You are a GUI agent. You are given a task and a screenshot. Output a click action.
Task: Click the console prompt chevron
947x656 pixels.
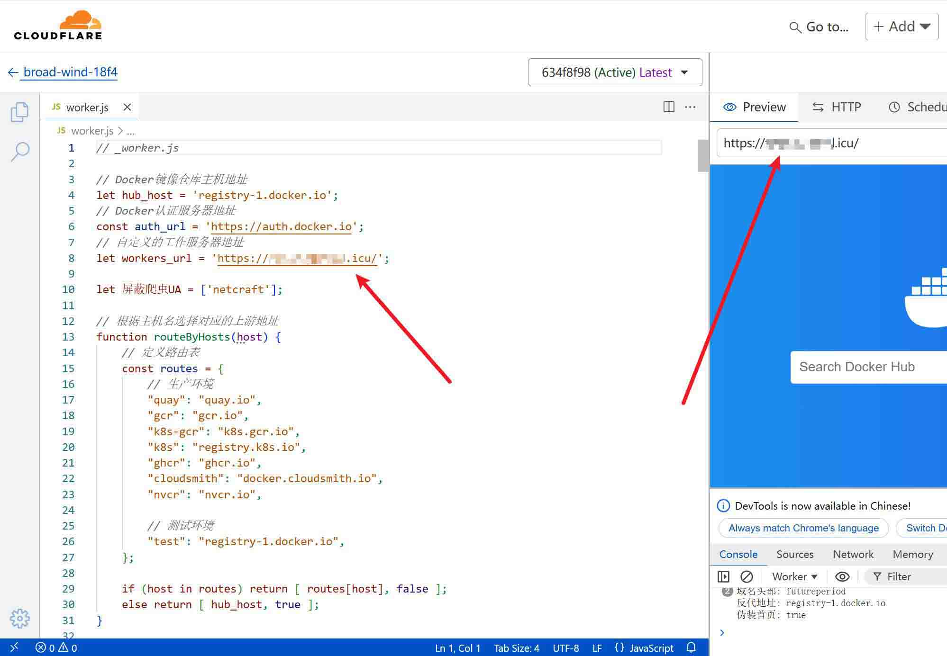click(722, 633)
